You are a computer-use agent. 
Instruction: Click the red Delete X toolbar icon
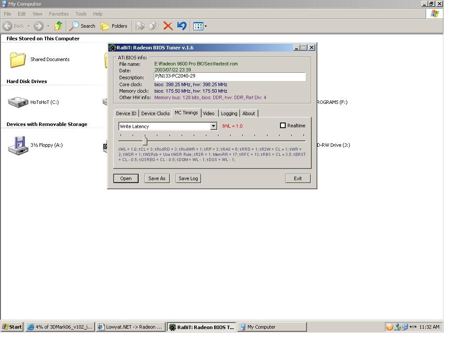[168, 26]
